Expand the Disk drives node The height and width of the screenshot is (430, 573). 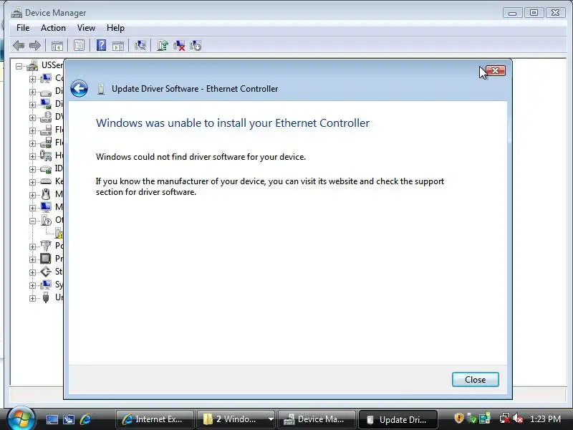pos(32,92)
